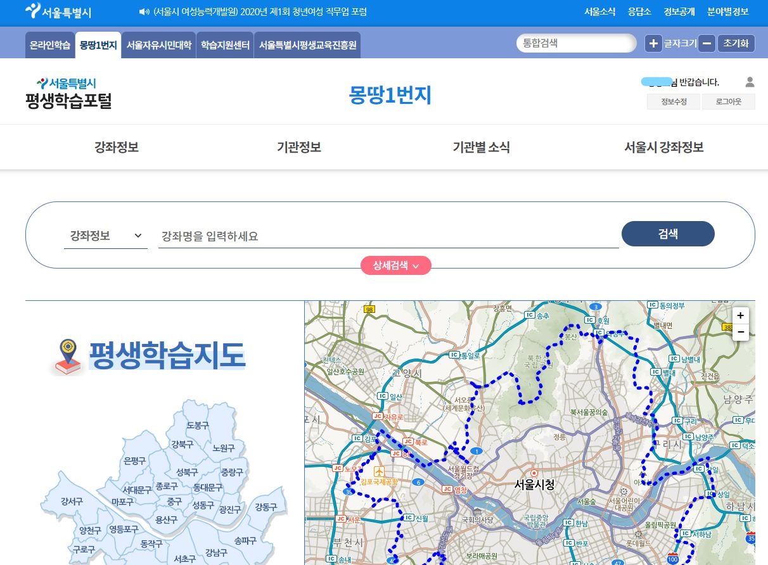Focus the 통합검색 search field
The height and width of the screenshot is (565, 768).
(x=575, y=43)
